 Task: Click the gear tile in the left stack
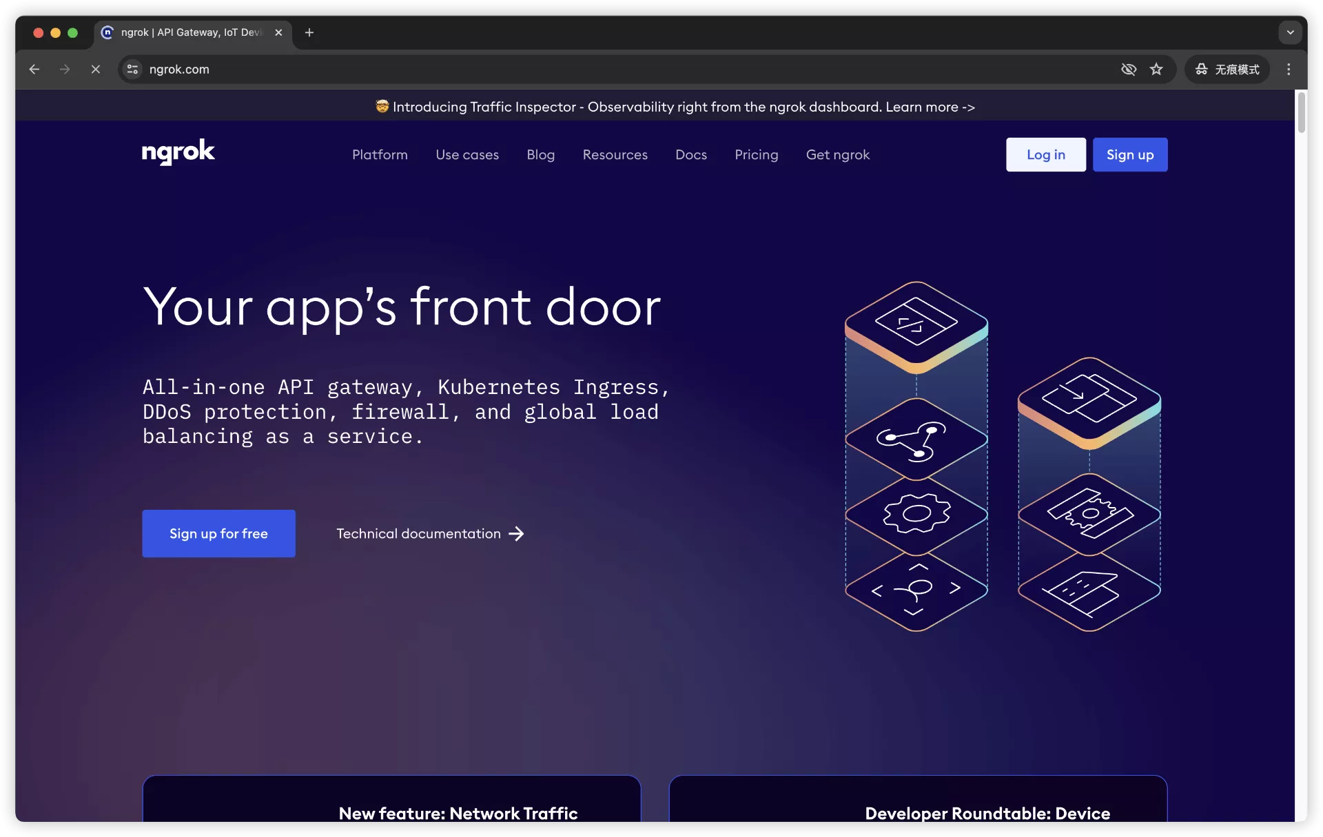click(x=916, y=514)
